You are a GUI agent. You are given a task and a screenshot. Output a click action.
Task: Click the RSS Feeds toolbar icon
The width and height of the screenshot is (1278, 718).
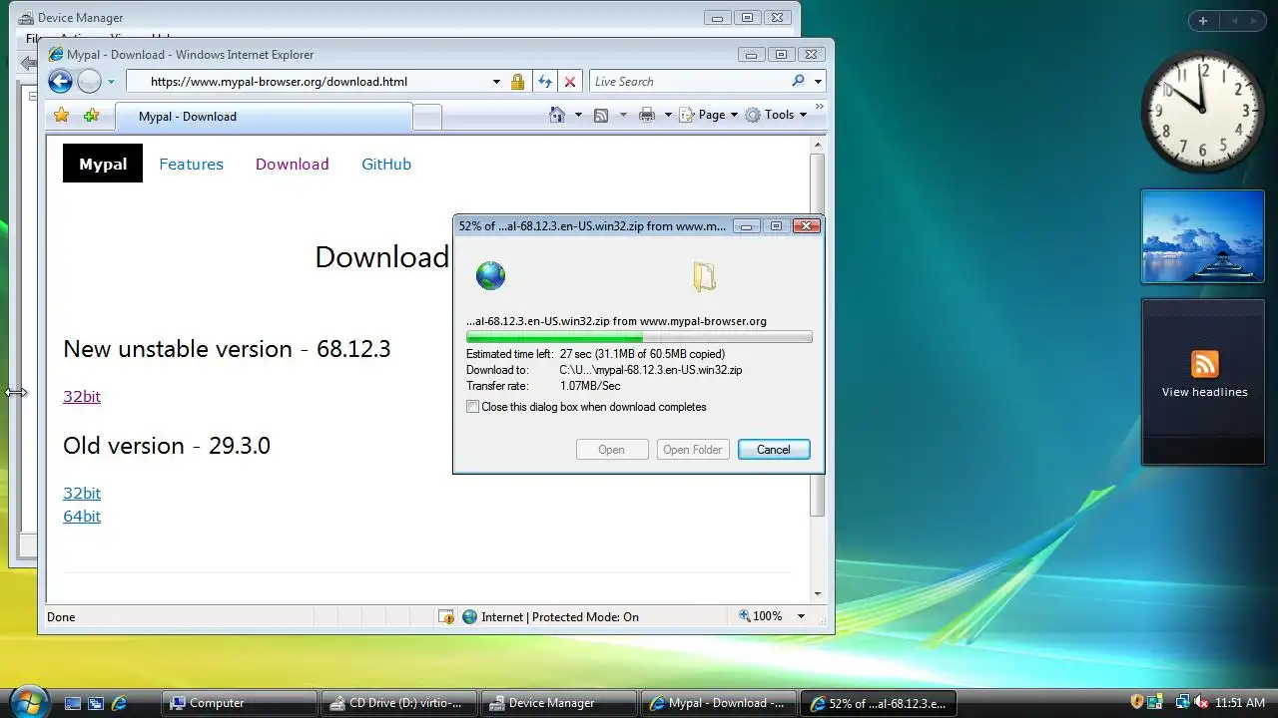click(x=601, y=115)
